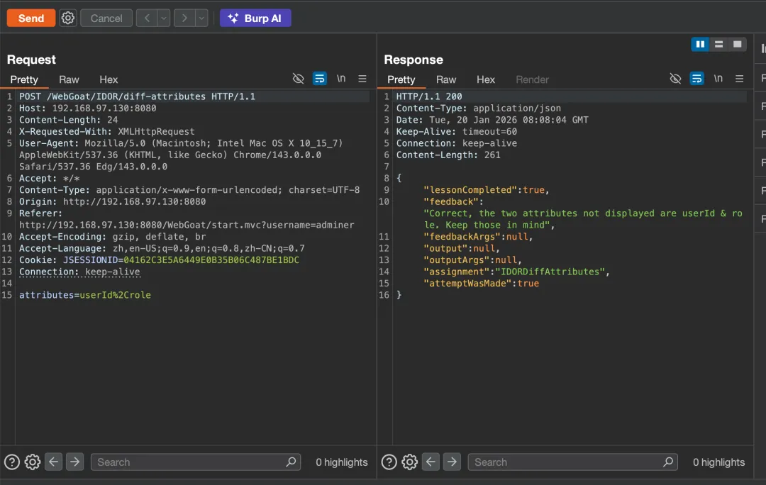Go forward to next request in history
This screenshot has height=485, width=766.
184,18
